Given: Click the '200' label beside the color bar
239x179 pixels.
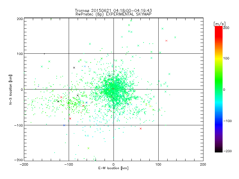Looking at the screenshot, I should tap(226, 28).
